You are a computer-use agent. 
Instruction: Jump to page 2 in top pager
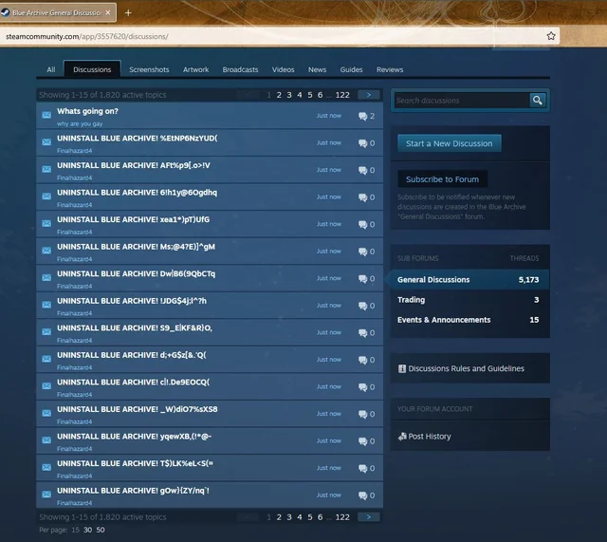click(x=279, y=95)
